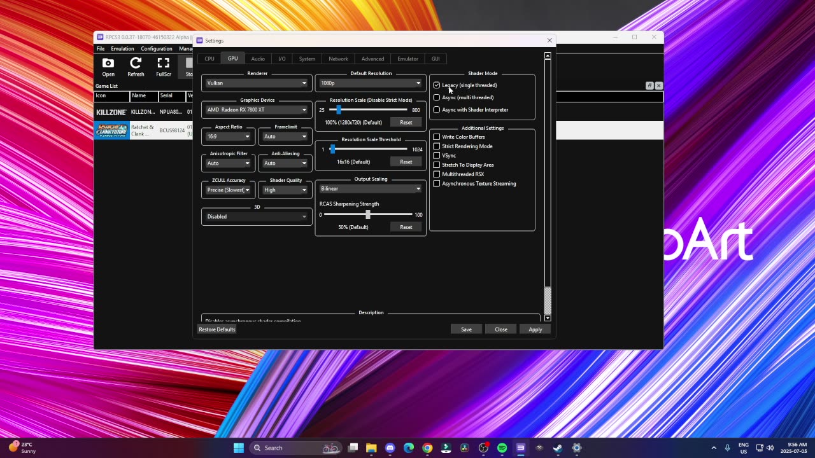Open the Default Resolution dropdown
This screenshot has width=815, height=458.
(x=371, y=83)
